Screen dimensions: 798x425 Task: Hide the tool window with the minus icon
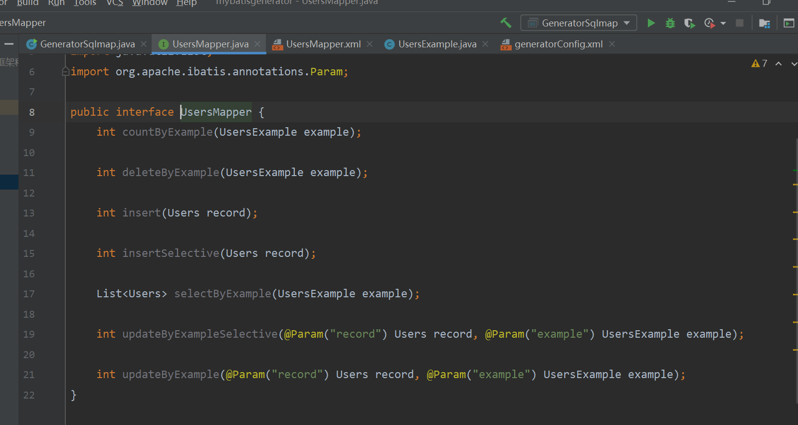pos(9,44)
